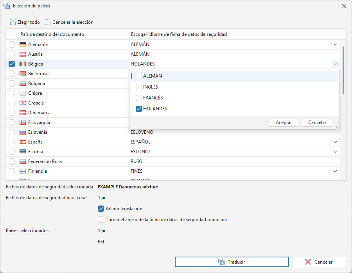Click the popup resize grip

point(337,127)
